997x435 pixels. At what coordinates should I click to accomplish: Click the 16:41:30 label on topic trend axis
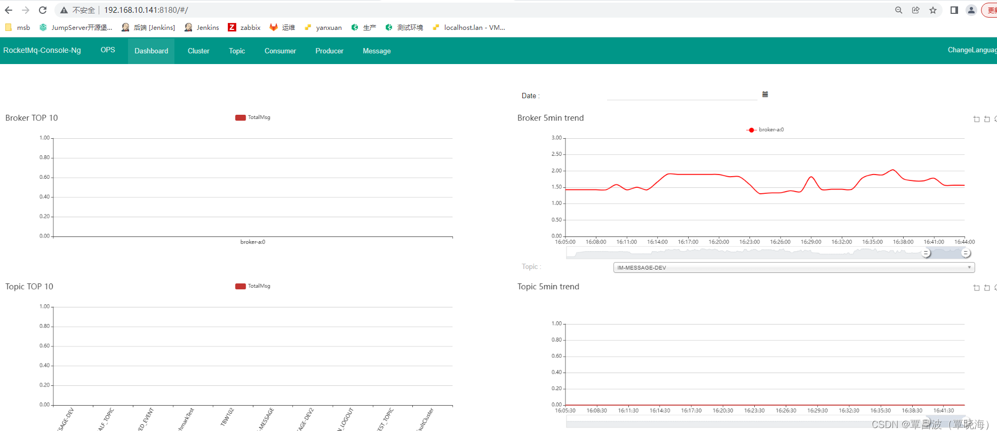(x=944, y=410)
